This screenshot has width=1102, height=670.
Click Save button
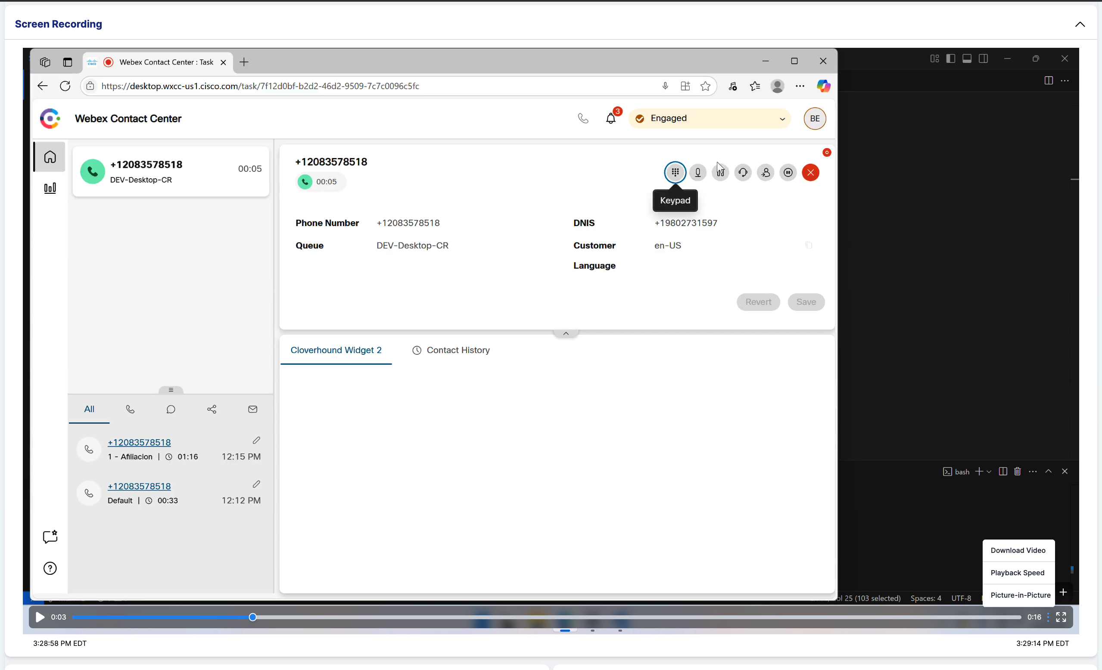pos(806,302)
